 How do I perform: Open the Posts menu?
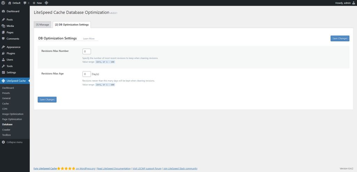pos(15,19)
